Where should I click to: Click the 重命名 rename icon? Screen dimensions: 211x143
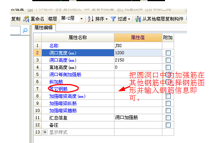(26, 19)
